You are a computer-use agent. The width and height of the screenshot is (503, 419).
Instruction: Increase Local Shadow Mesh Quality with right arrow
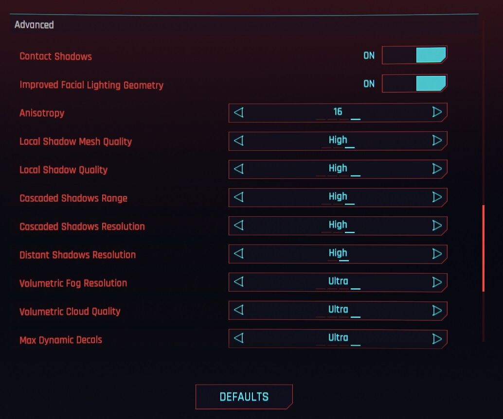436,141
